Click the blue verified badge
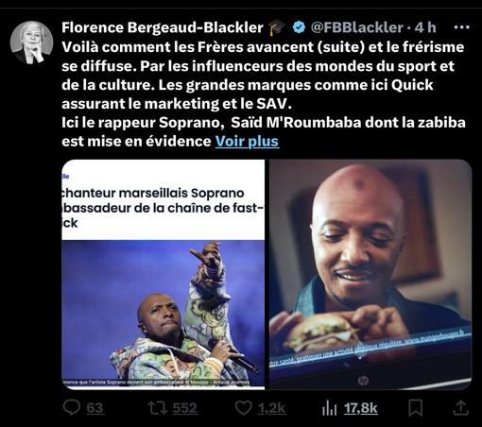The width and height of the screenshot is (482, 427). click(299, 27)
